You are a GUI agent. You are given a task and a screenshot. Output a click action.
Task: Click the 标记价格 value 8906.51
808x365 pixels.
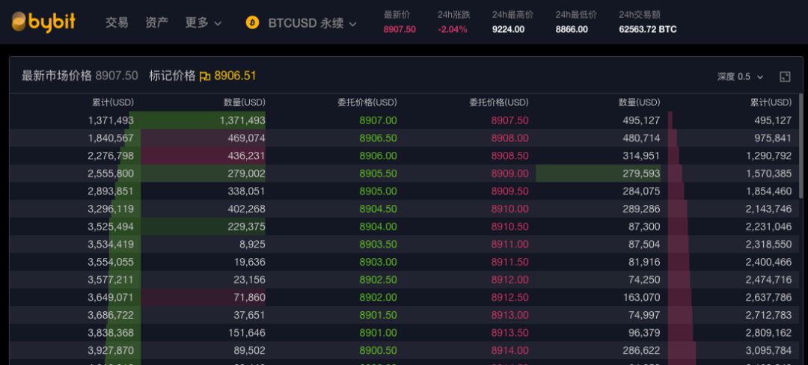tap(235, 76)
